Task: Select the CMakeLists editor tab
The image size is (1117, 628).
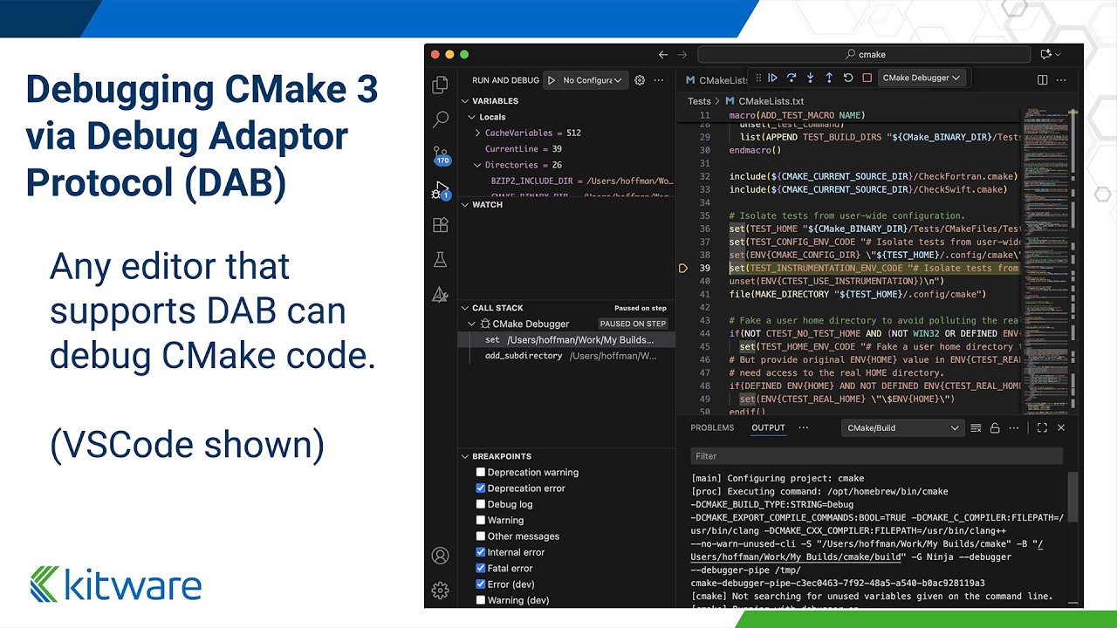Action: point(716,80)
